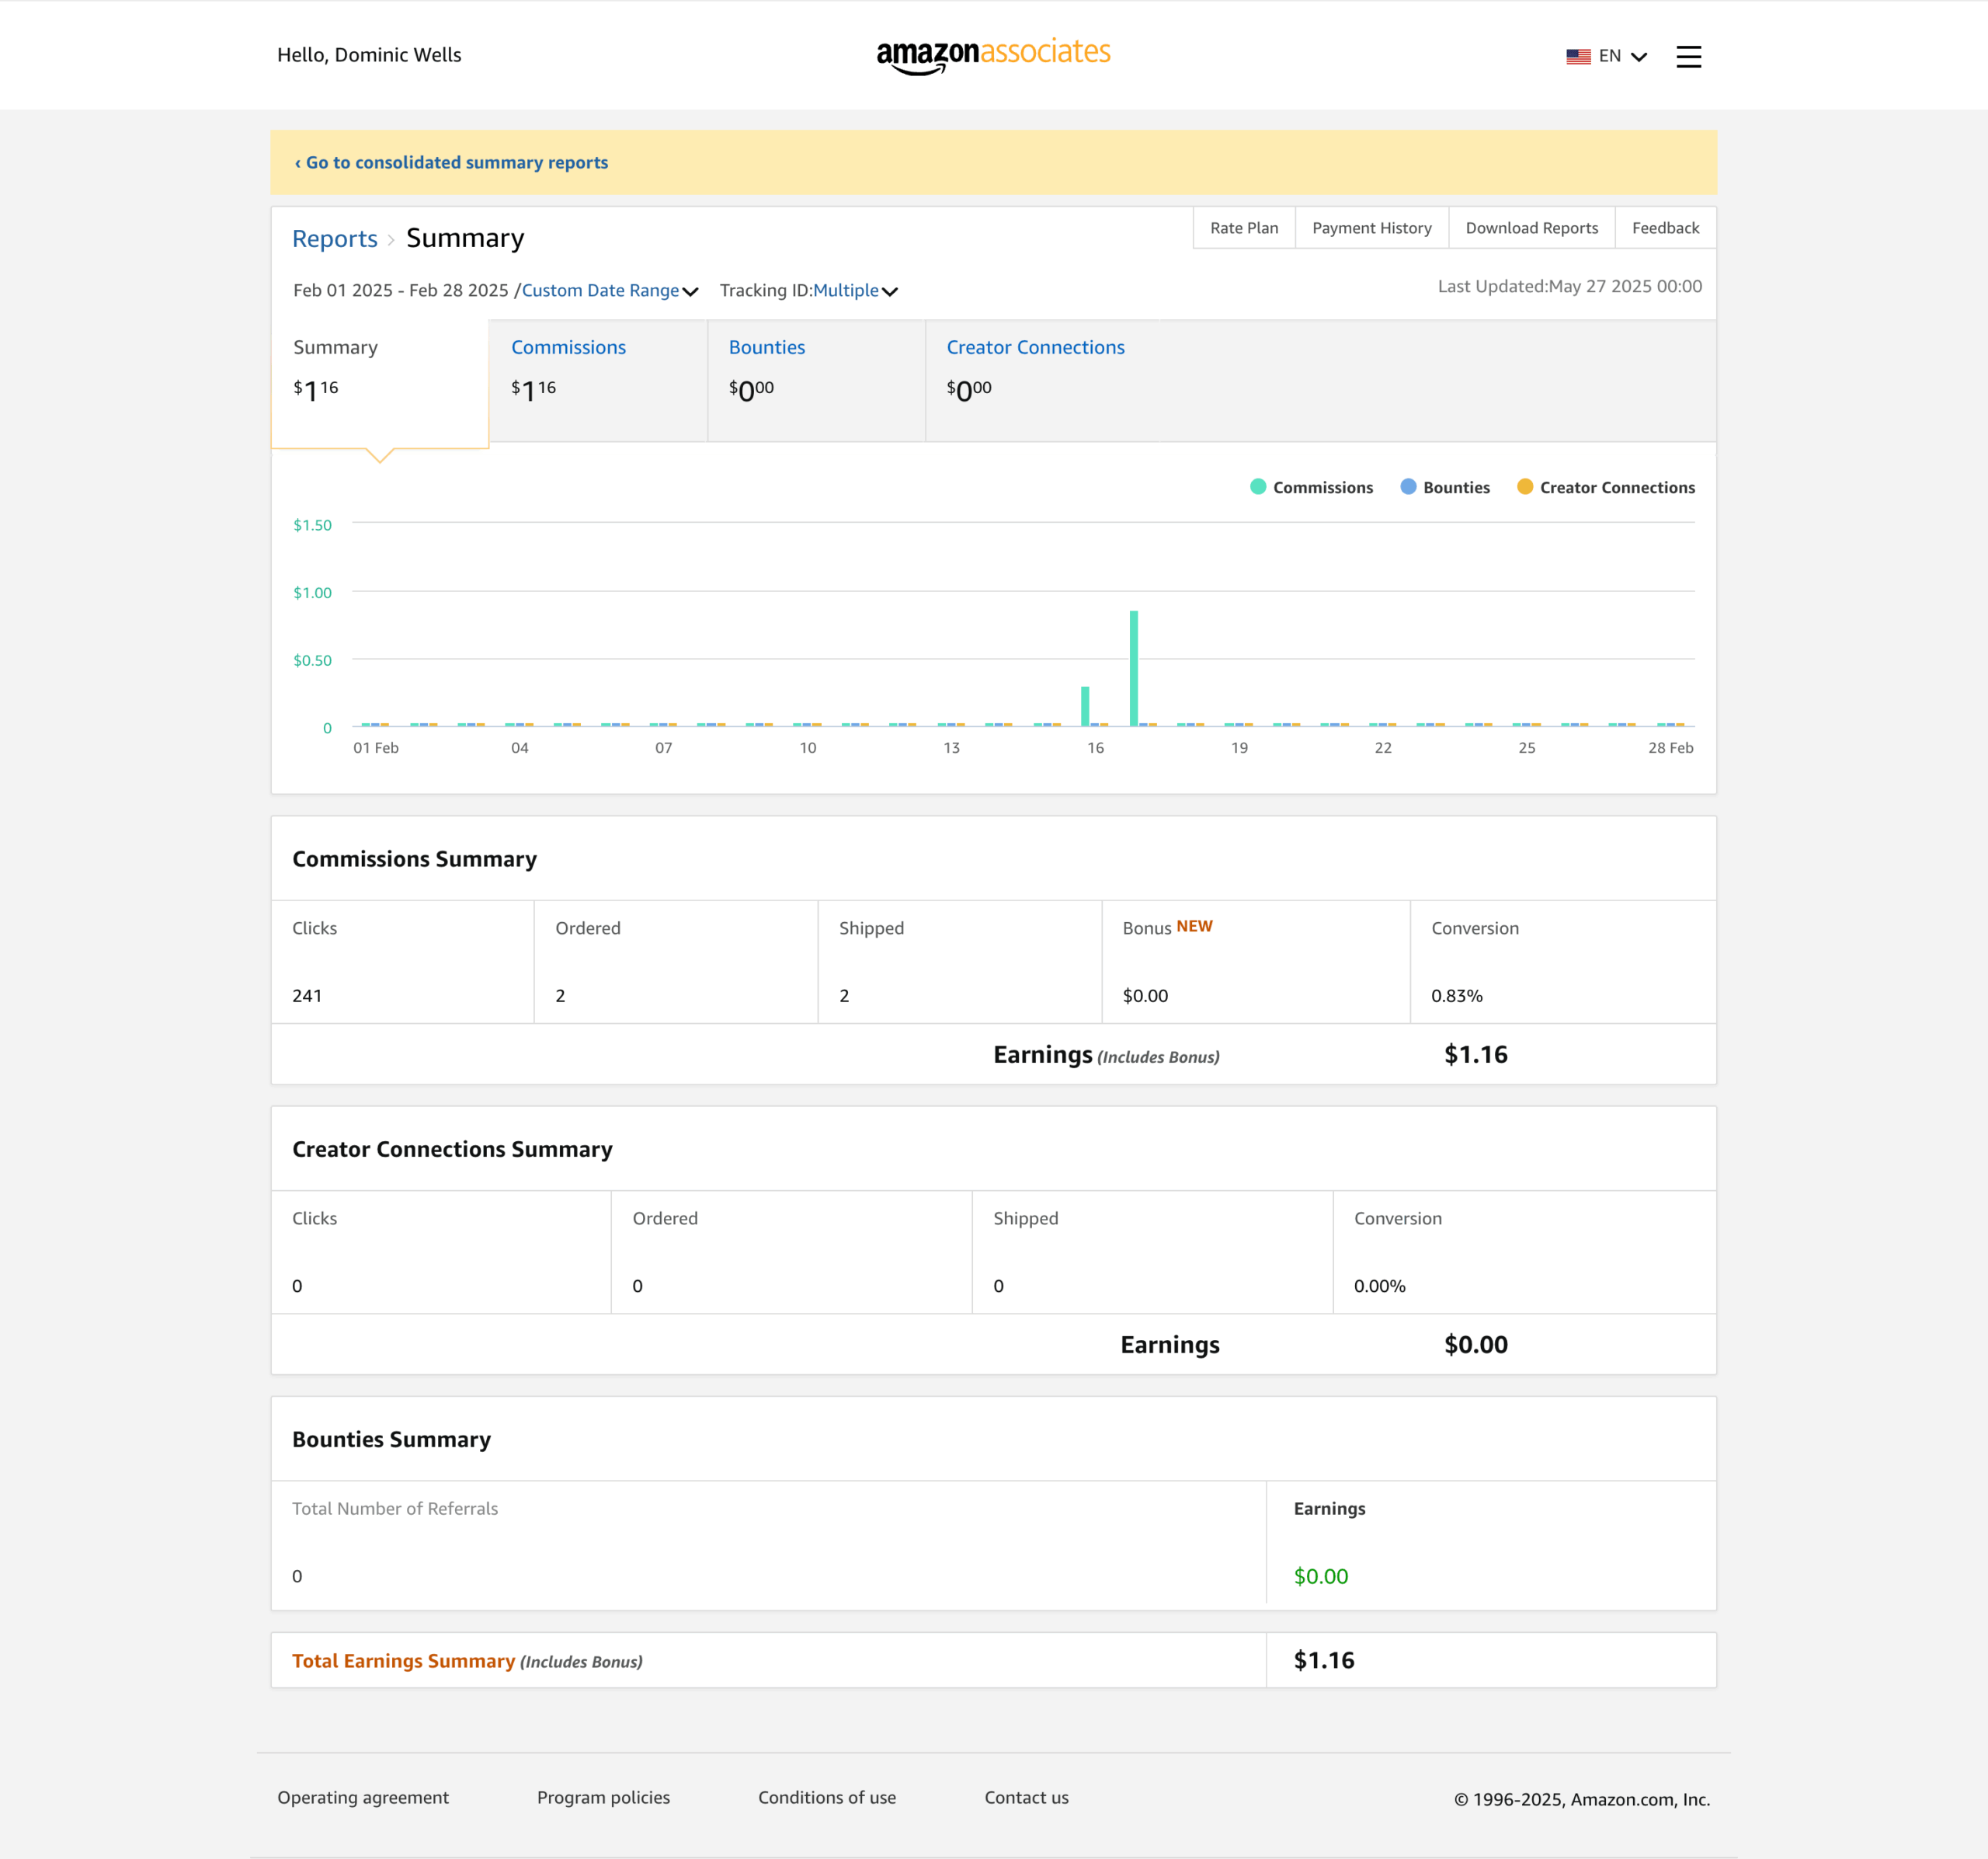Click Creator Connections Conversion value 0.00%

point(1379,1286)
